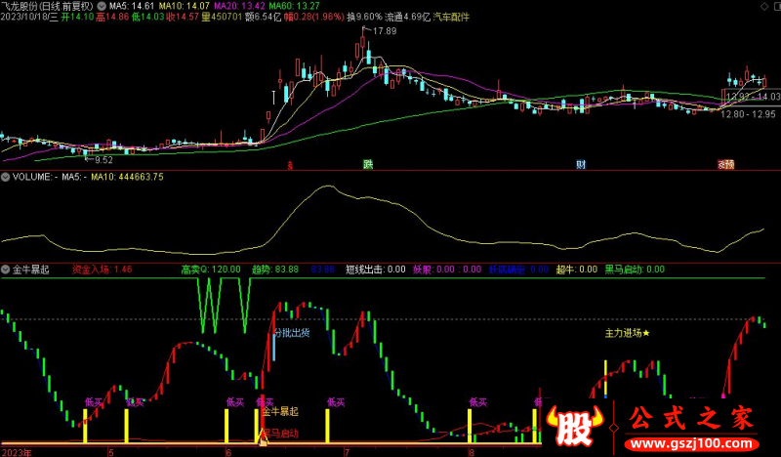Click the 涨预 event marker
Viewport: 781px width, 457px height.
[725, 164]
